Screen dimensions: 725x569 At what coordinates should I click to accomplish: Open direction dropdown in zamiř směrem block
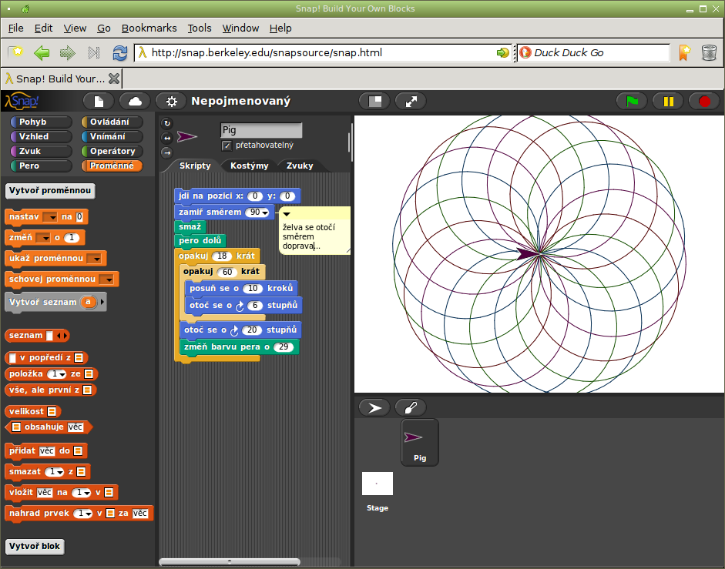click(265, 213)
